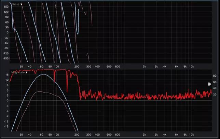Click the 10k frequency label under Magnitude plot

pos(192,135)
